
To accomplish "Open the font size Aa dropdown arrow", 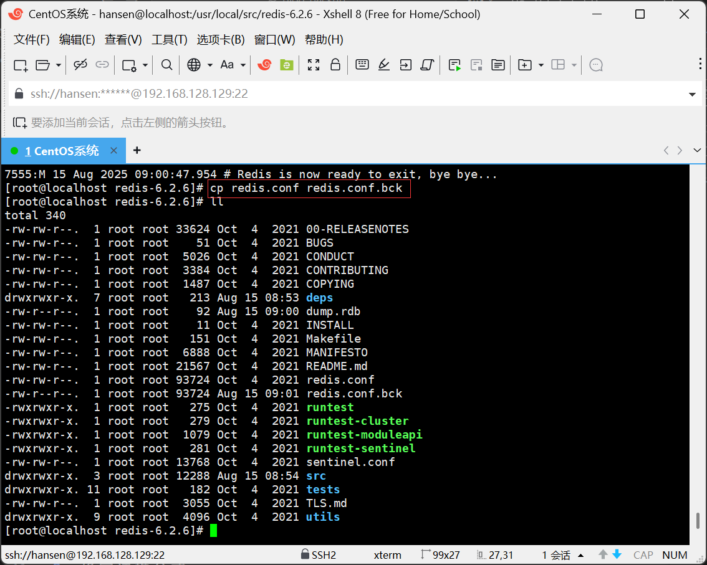I will coord(243,65).
